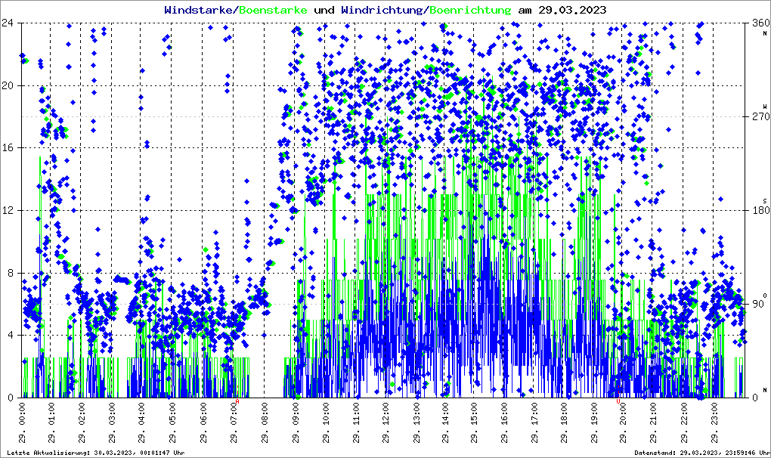
Task: Click the time label 29. 08:00
Action: point(265,422)
